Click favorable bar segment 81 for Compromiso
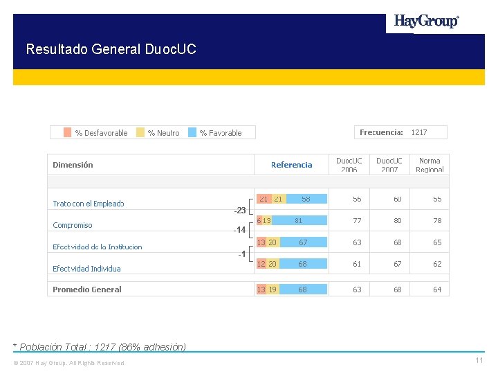 (299, 220)
